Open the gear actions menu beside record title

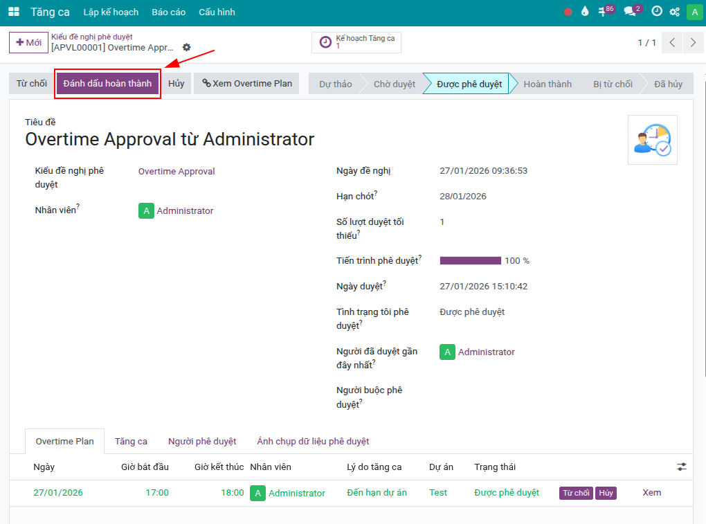186,47
